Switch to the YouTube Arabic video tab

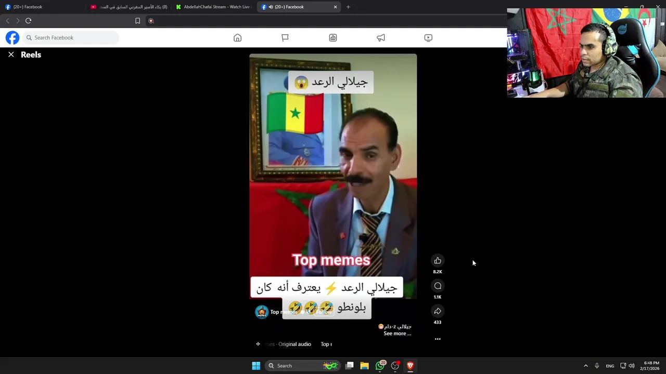(x=129, y=7)
